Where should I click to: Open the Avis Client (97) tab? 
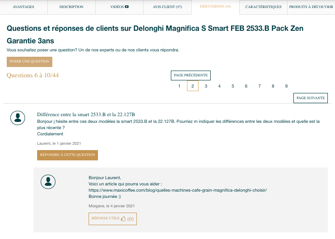(x=167, y=7)
